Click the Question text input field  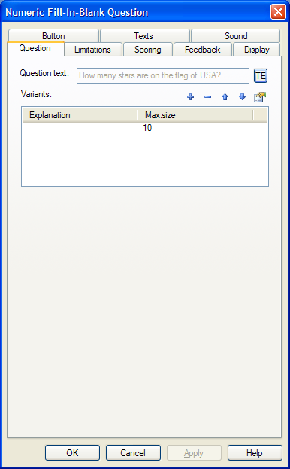click(163, 75)
